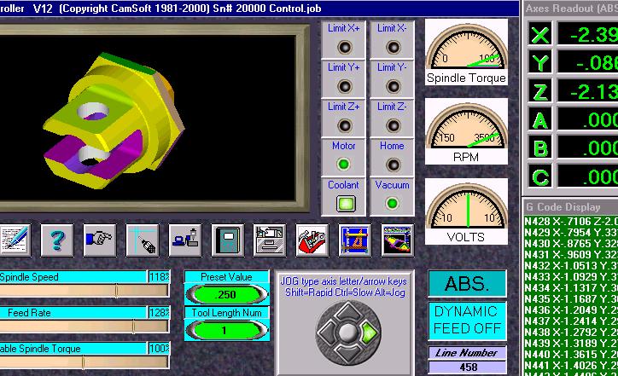This screenshot has width=618, height=376.
Task: Toggle the Vacuum indicator light
Action: [x=392, y=204]
